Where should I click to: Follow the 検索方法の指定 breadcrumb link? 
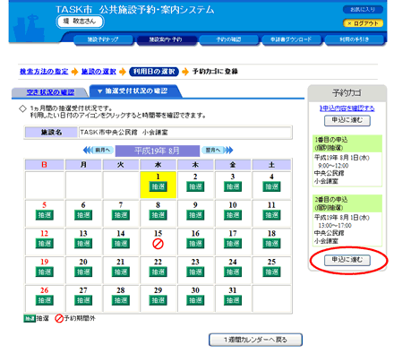[x=44, y=72]
